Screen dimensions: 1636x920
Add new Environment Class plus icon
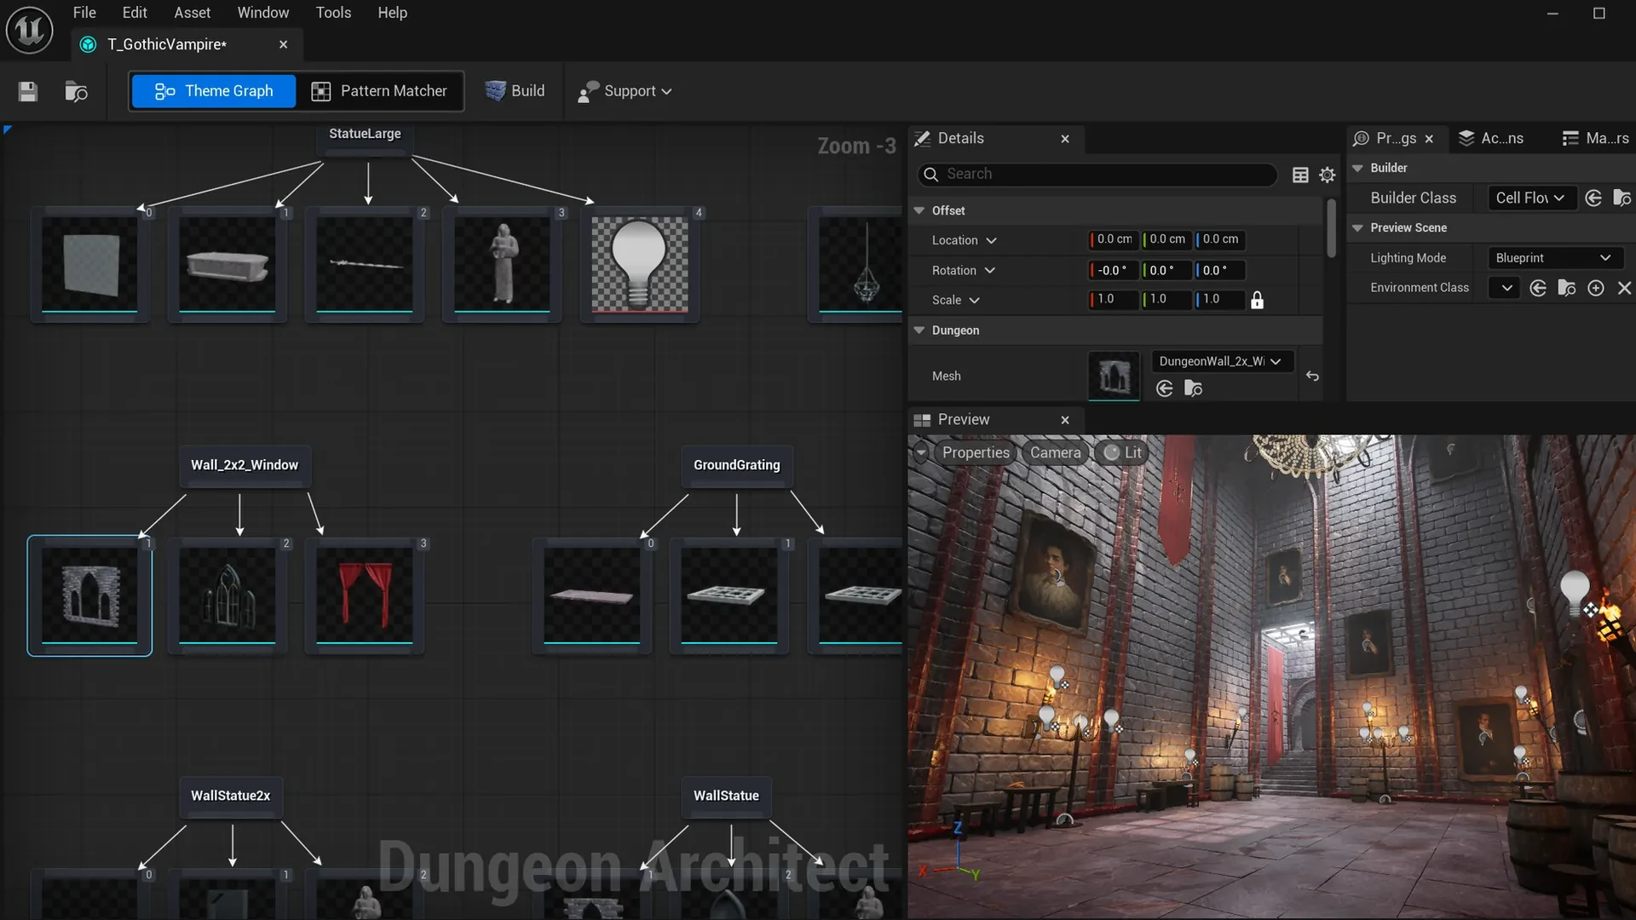pyautogui.click(x=1596, y=288)
